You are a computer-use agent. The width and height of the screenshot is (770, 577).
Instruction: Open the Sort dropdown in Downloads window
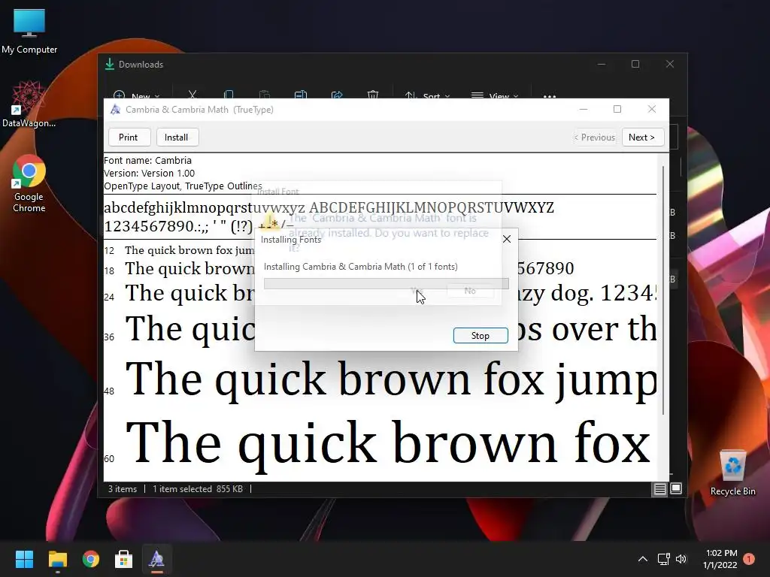click(x=427, y=95)
